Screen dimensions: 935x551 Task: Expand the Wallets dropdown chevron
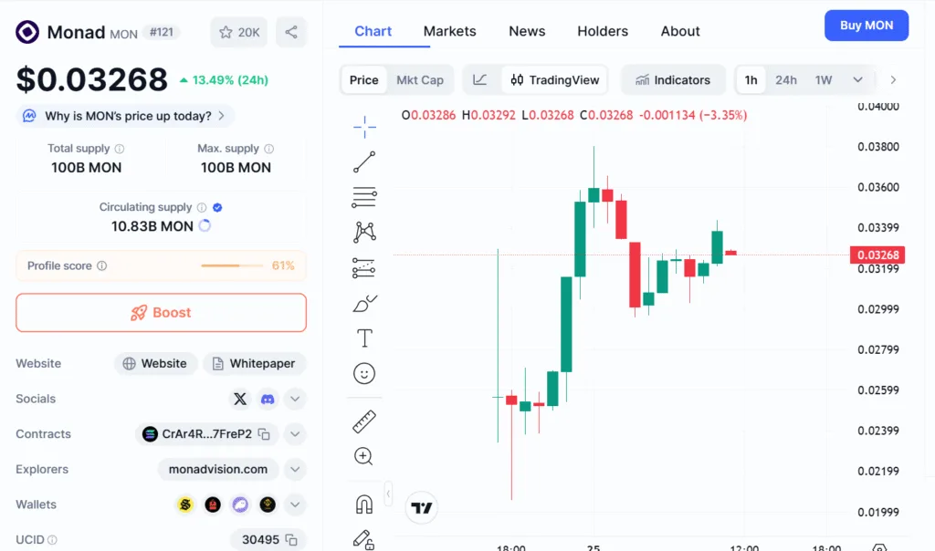[294, 504]
